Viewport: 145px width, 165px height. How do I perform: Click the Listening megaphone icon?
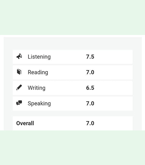point(19,57)
